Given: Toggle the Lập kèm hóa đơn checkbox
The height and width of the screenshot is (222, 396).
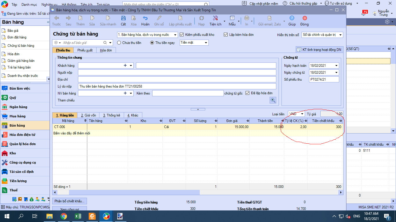Looking at the screenshot, I should coord(226,35).
